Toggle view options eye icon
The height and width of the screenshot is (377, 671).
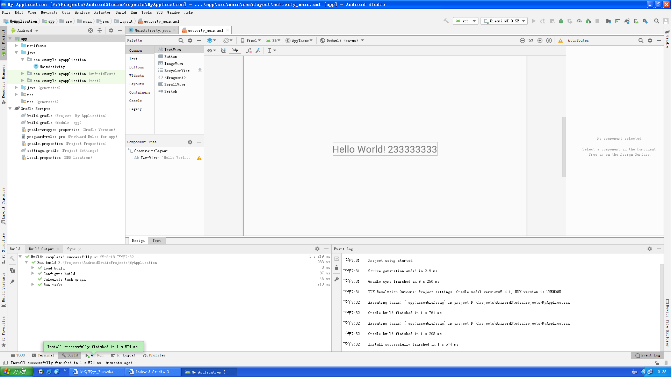tap(211, 51)
